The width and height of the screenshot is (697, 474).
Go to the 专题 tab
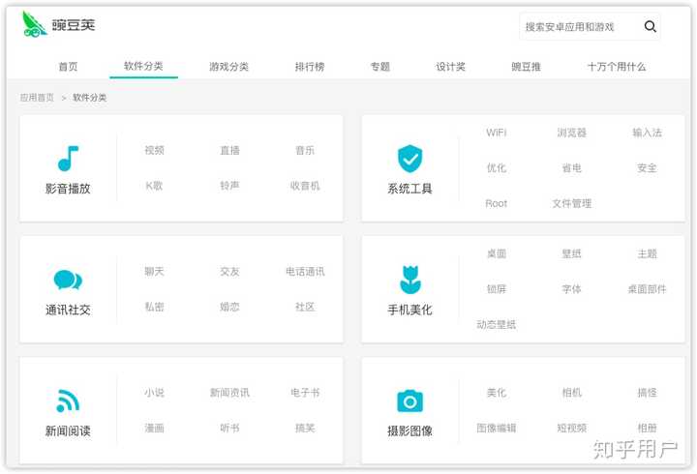380,67
